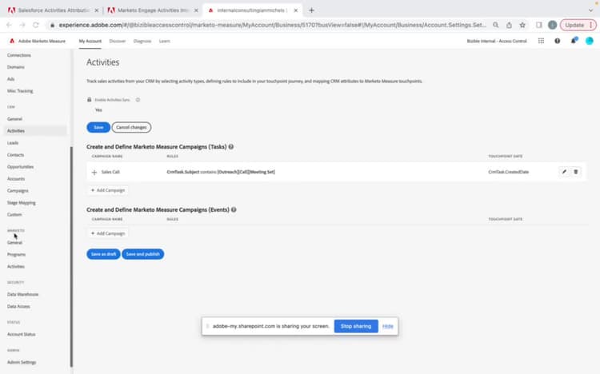Open Data Warehouse in sidebar
The width and height of the screenshot is (600, 374).
(x=23, y=294)
